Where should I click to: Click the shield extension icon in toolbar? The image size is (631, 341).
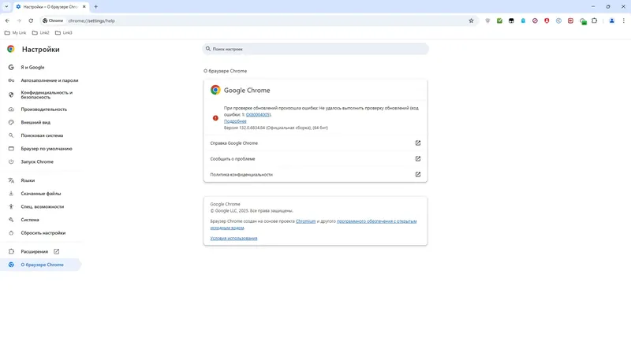point(487,20)
